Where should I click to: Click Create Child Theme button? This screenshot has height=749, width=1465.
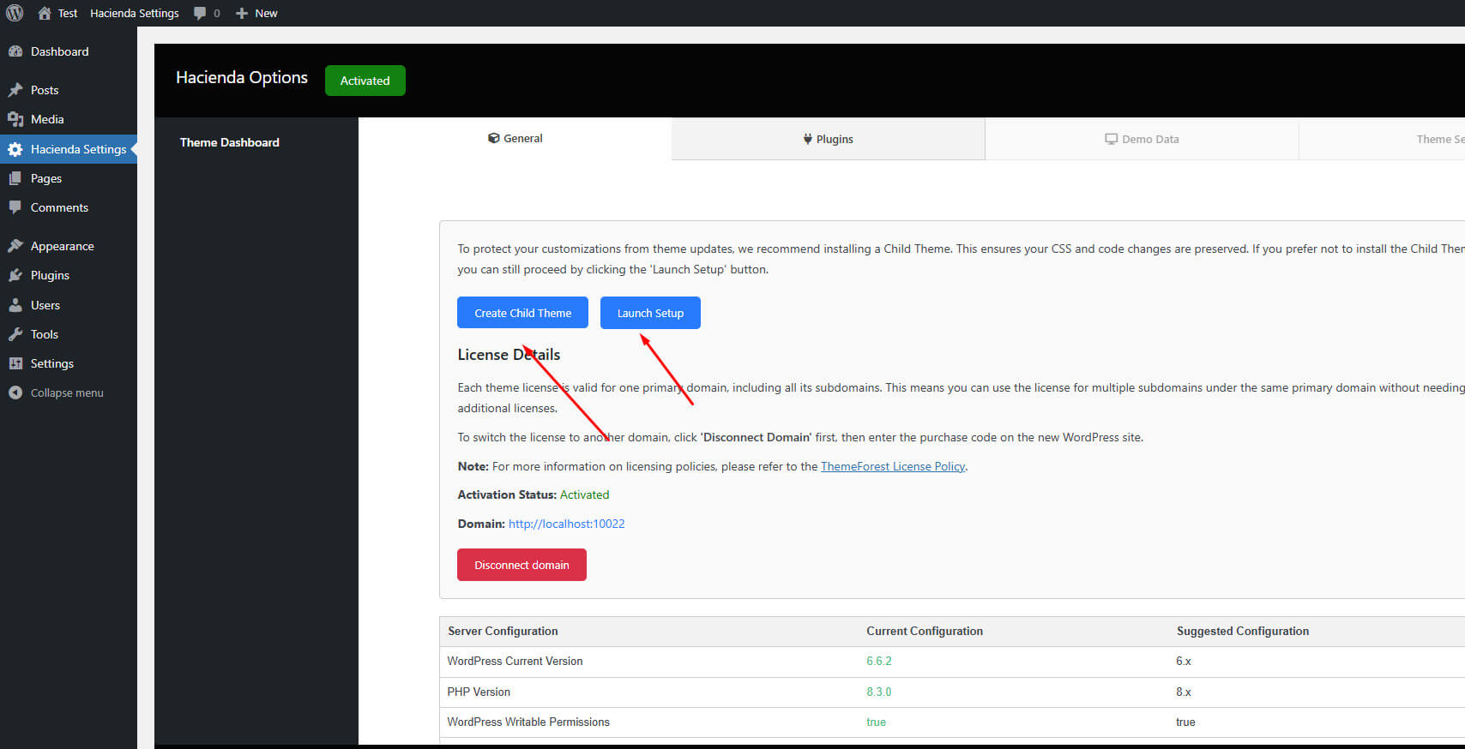pos(522,313)
